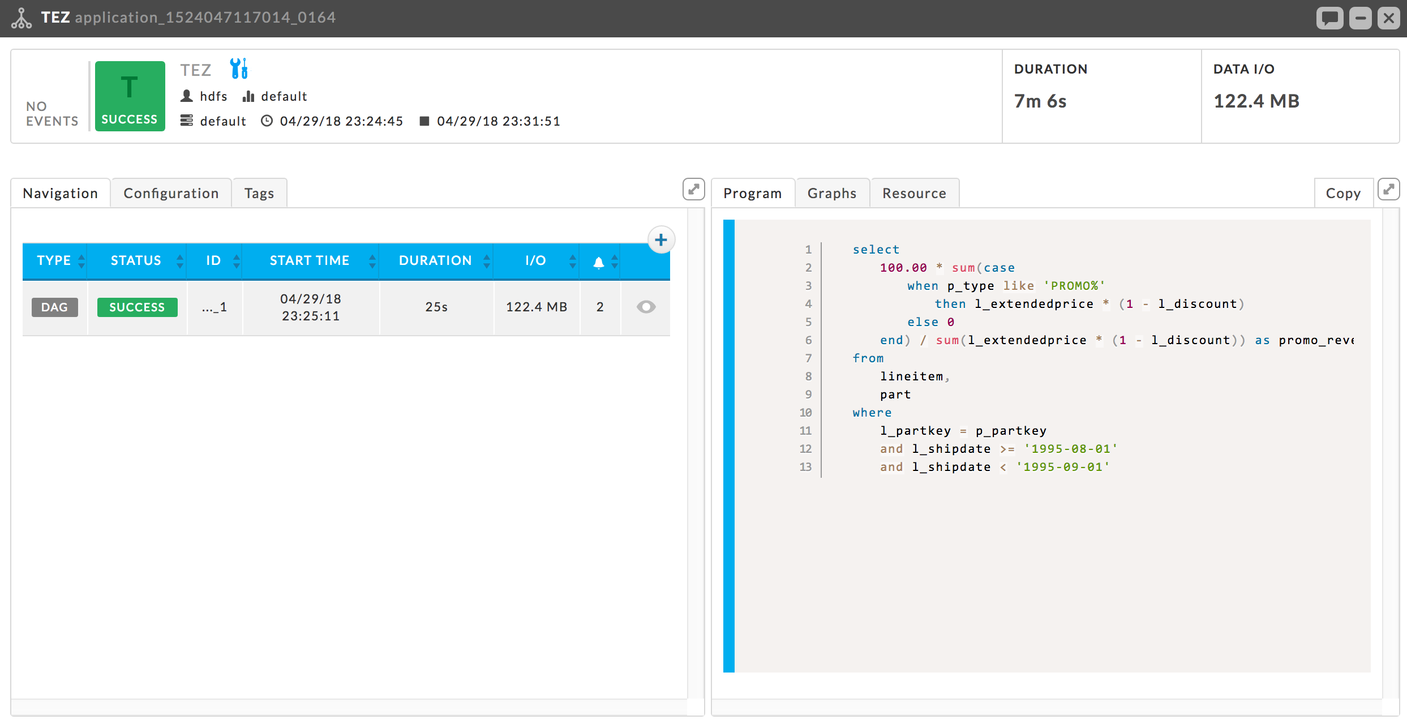The image size is (1407, 728).
Task: Click the Navigation panel vertical scrollbar
Action: tap(696, 453)
